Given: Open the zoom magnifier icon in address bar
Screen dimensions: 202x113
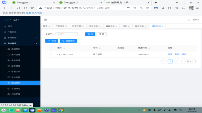Looking at the screenshot, I should tap(135, 8).
